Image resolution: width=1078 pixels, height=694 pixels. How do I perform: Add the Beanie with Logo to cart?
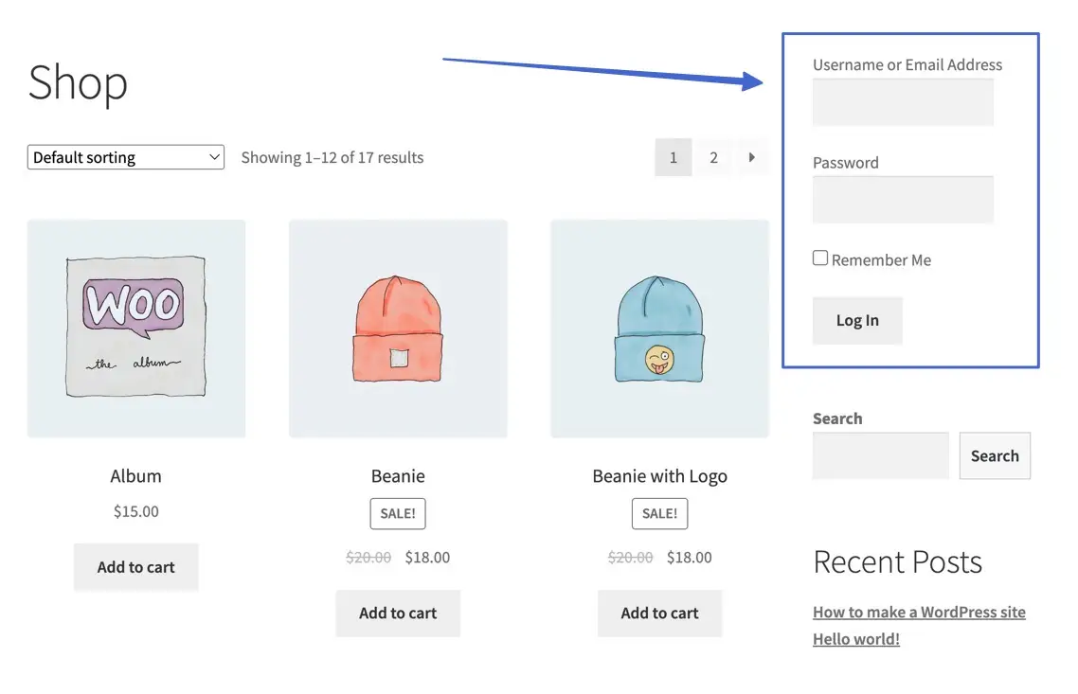pos(658,614)
